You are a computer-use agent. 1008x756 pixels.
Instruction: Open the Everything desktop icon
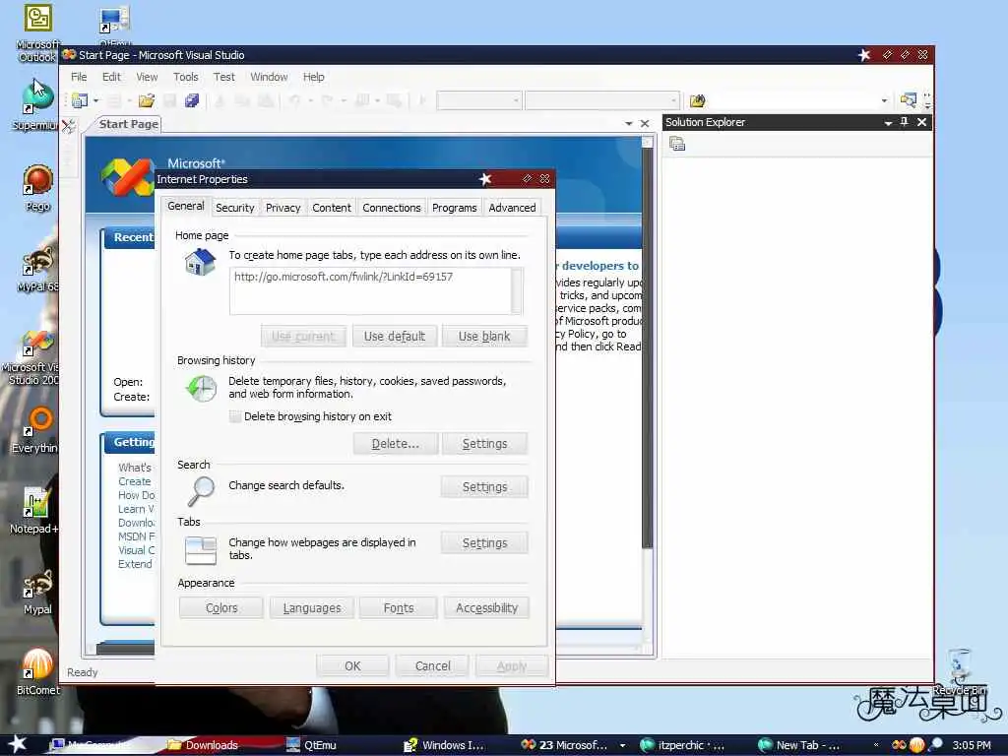pos(36,429)
